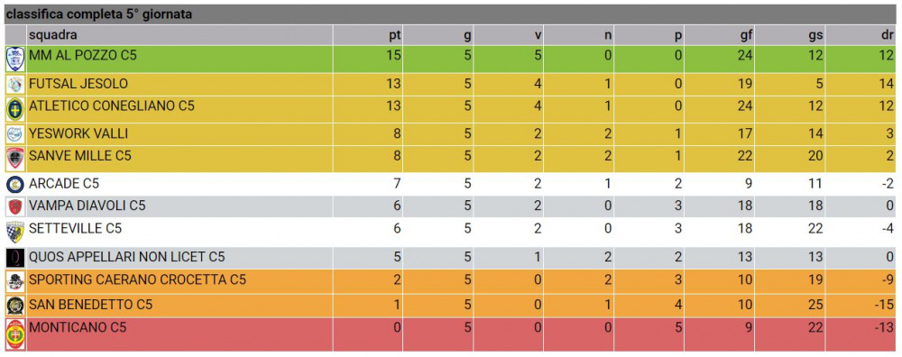Open the QUOS APPELLARI NON LICET C5 name
The image size is (902, 357).
point(127,258)
